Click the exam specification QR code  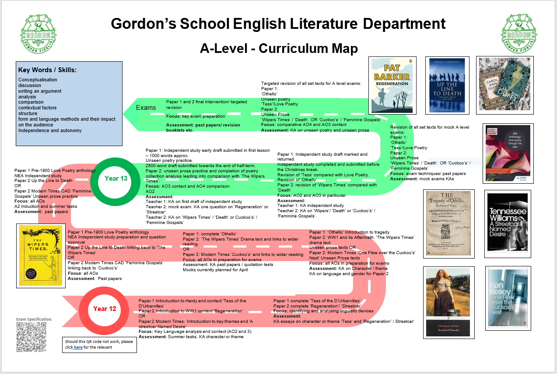[x=31, y=337]
